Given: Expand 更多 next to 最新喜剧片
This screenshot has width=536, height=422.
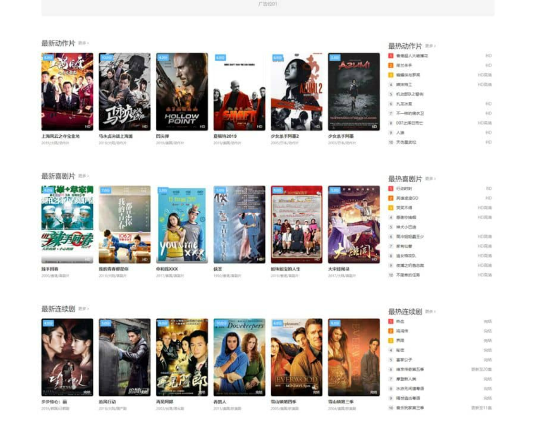Looking at the screenshot, I should pyautogui.click(x=83, y=176).
